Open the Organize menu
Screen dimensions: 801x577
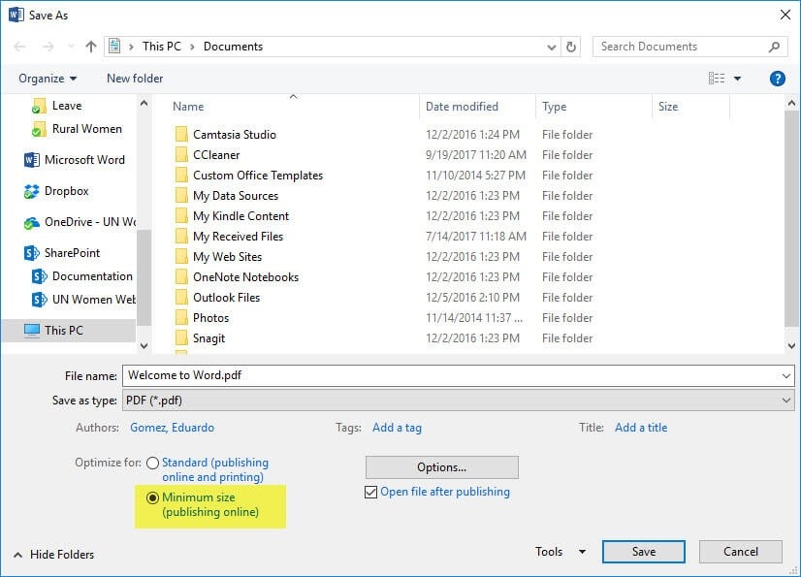pyautogui.click(x=48, y=79)
